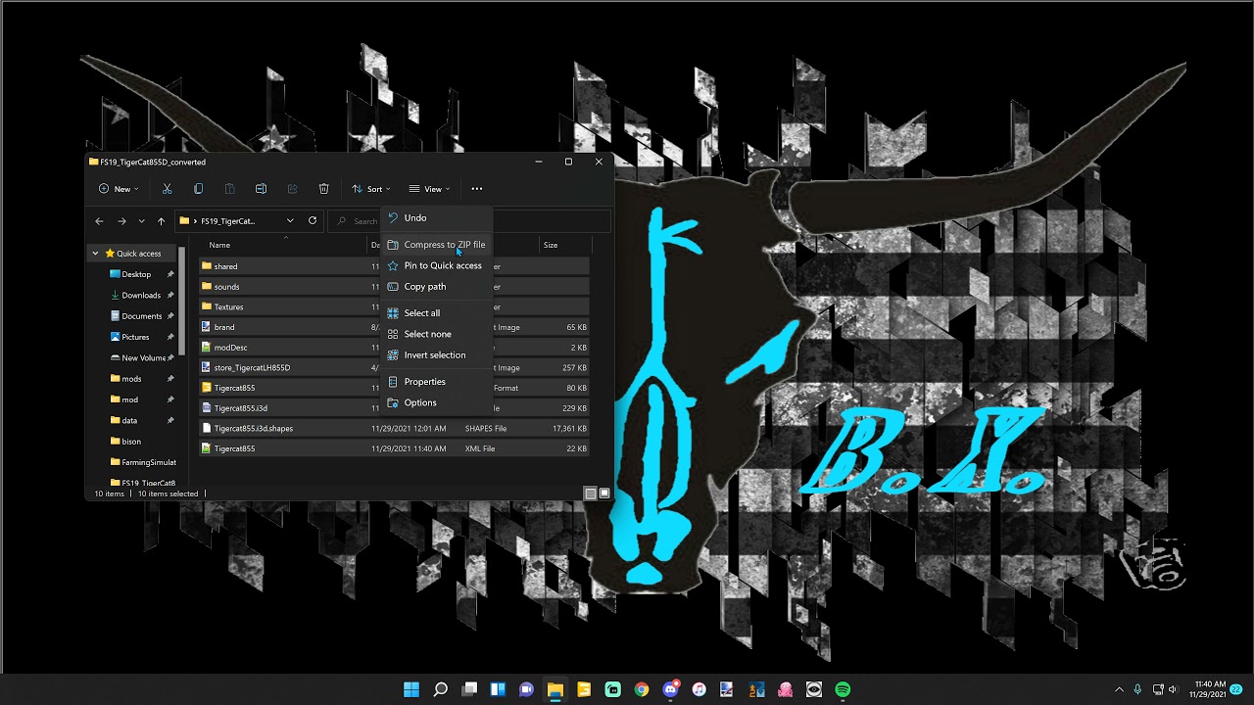The width and height of the screenshot is (1254, 705).
Task: Open the Sort dropdown
Action: 371,189
